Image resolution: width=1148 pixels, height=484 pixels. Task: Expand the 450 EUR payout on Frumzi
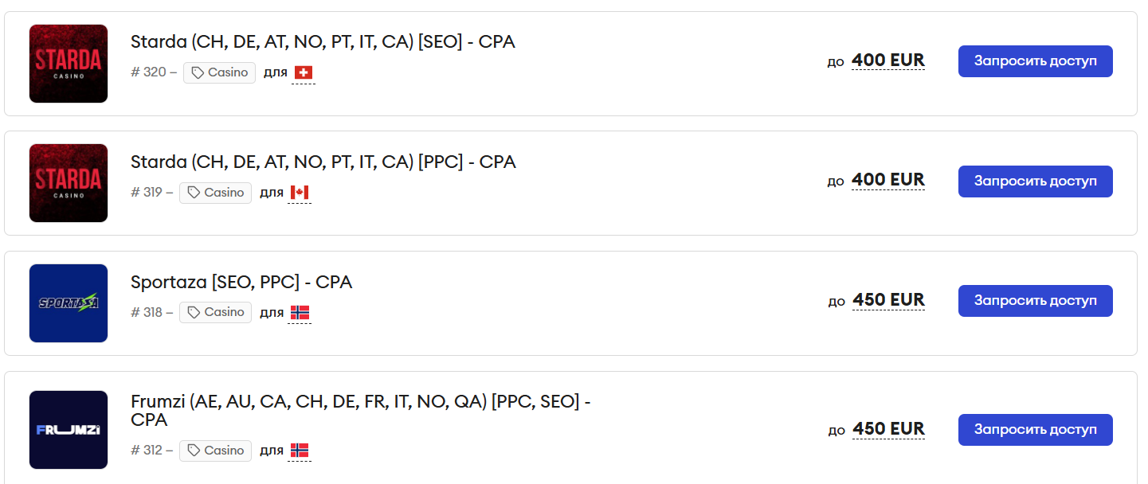888,429
